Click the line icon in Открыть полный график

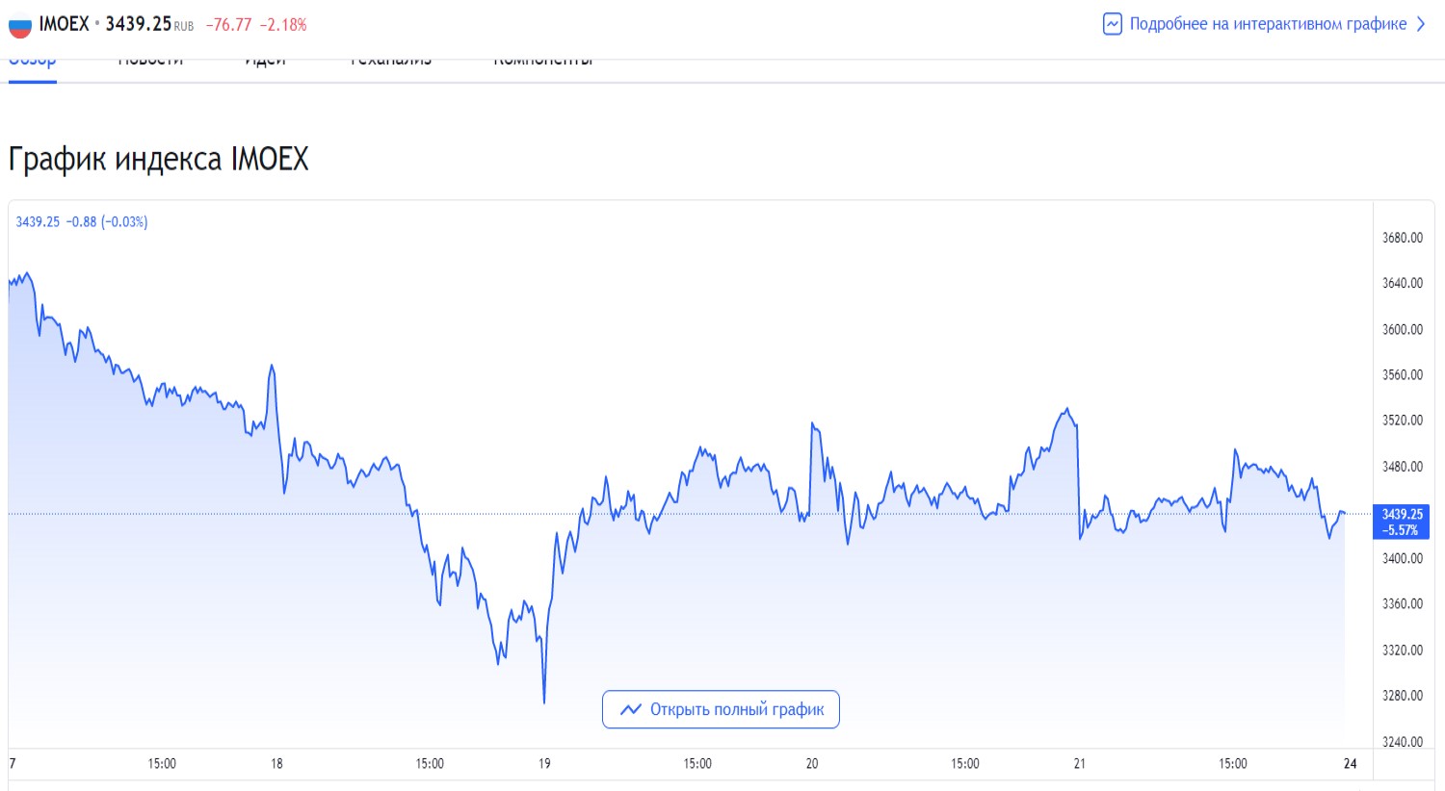(x=631, y=709)
